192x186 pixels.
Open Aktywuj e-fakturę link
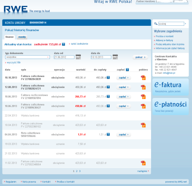(164, 40)
